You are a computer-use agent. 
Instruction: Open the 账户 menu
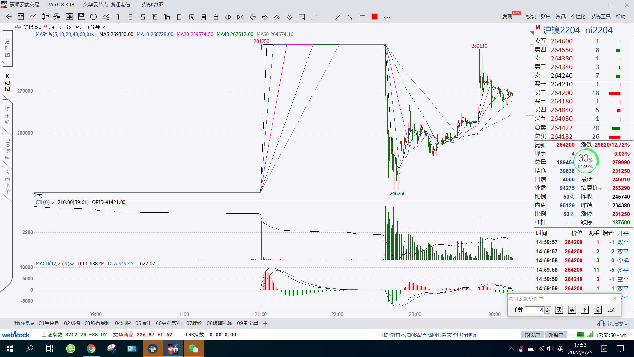[x=546, y=17]
